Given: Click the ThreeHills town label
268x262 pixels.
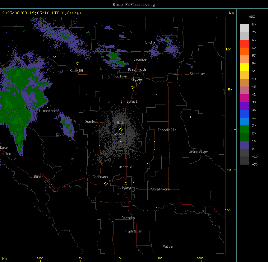Looking at the screenshot, I should (167, 130).
